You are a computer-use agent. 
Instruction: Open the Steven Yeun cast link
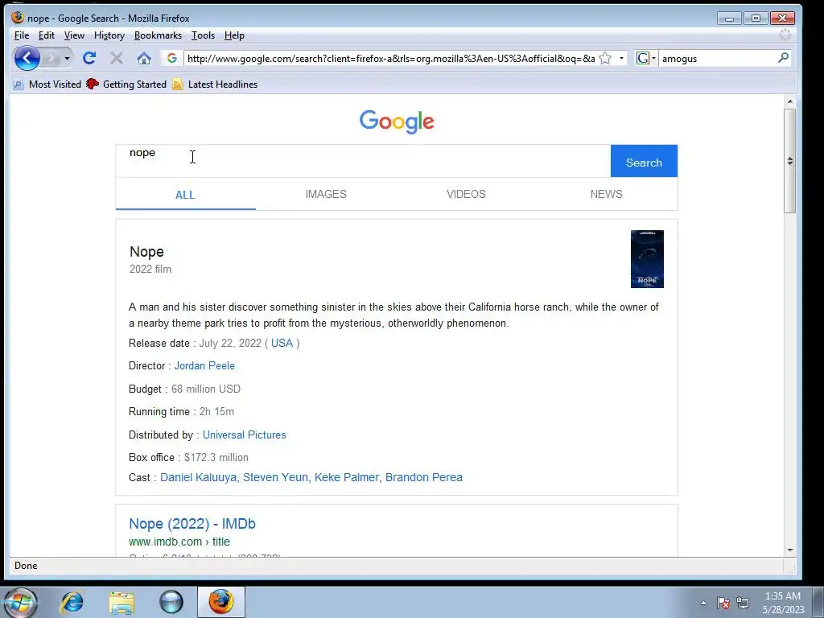click(x=275, y=477)
